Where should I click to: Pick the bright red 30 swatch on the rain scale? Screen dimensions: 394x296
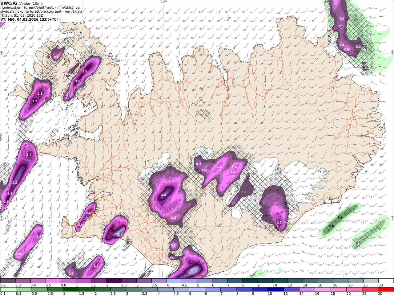point(386,289)
